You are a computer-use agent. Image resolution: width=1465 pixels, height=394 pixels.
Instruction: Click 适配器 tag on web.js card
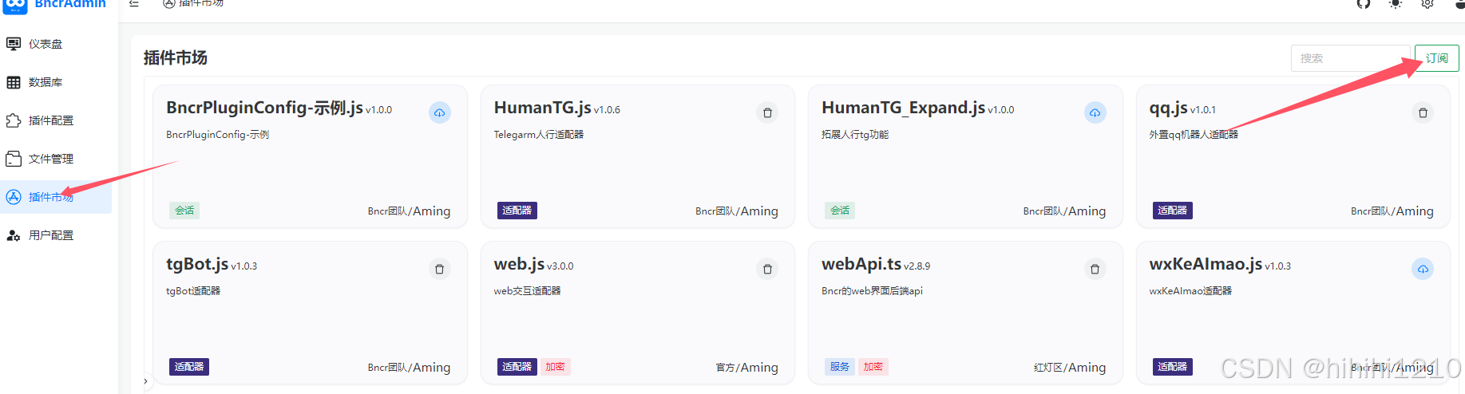[517, 367]
